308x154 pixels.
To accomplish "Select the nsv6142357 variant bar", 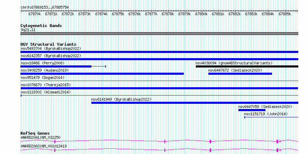I will tap(159, 59).
